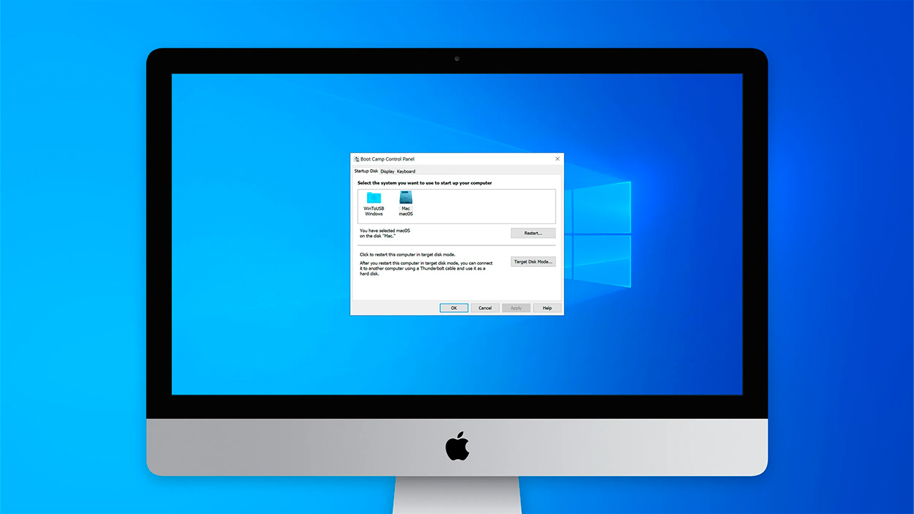Click text 'Click to restart this computer in target disk mode.'

tap(407, 254)
